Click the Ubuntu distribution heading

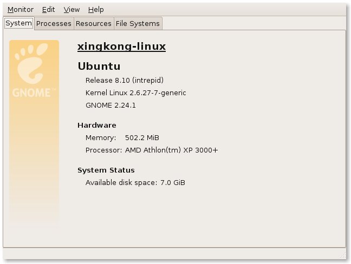coord(99,66)
